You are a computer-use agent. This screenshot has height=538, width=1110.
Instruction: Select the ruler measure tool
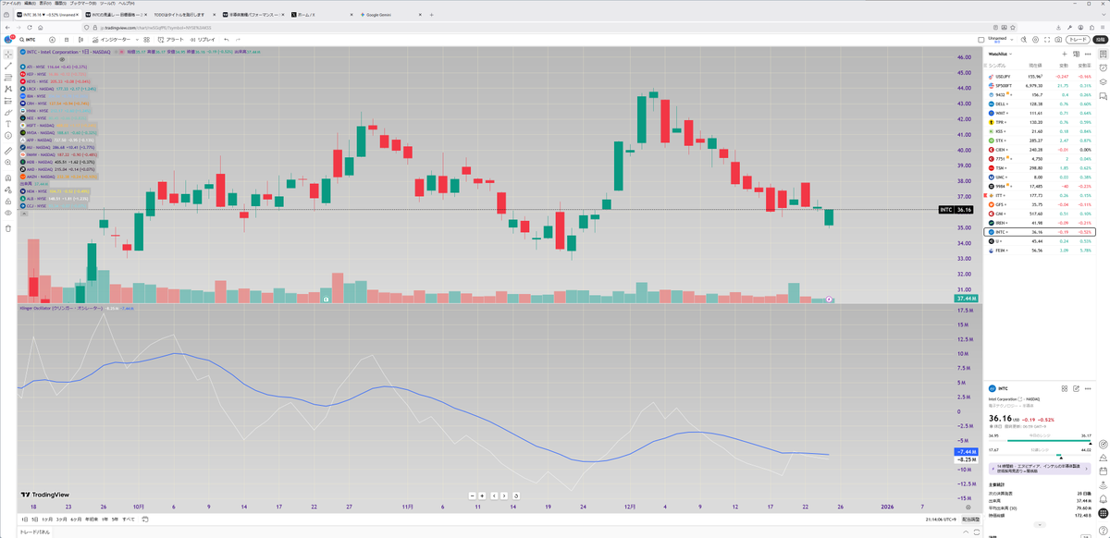(x=8, y=150)
